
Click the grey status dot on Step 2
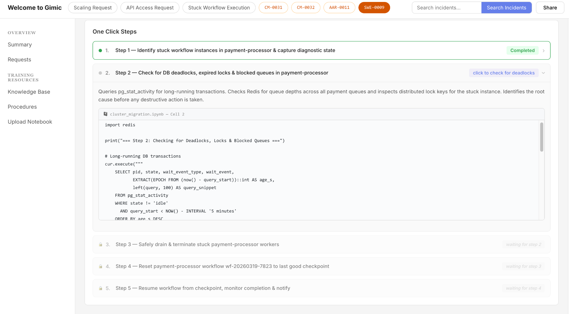click(100, 73)
